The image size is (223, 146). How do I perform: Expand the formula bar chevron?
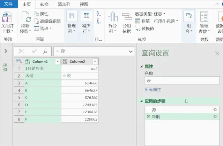[131, 51]
